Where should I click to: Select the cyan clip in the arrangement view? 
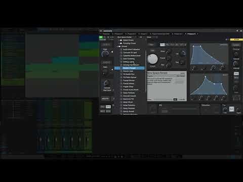click(66, 60)
